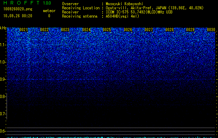This screenshot has height=138, width=218.
Task: Click the 0.8 kHz axis label
Action: tap(3, 97)
